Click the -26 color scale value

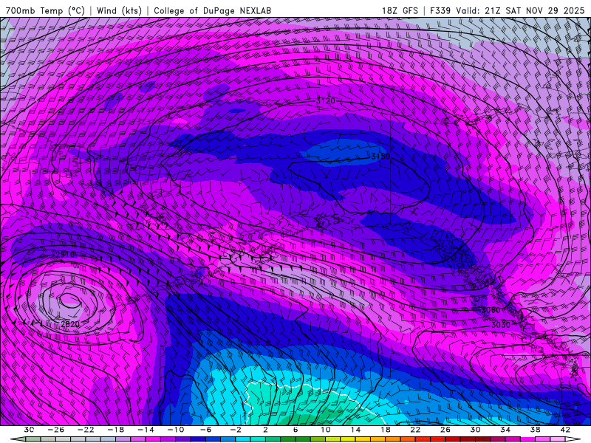56,430
